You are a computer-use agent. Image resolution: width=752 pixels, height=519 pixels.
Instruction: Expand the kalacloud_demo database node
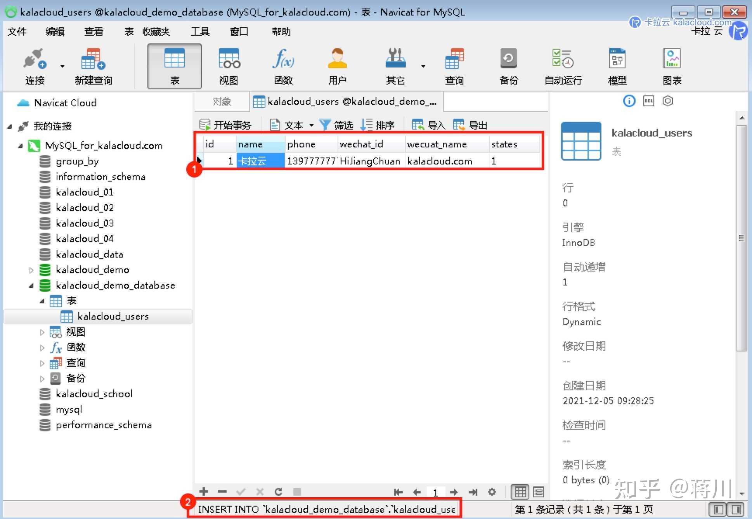pyautogui.click(x=31, y=270)
